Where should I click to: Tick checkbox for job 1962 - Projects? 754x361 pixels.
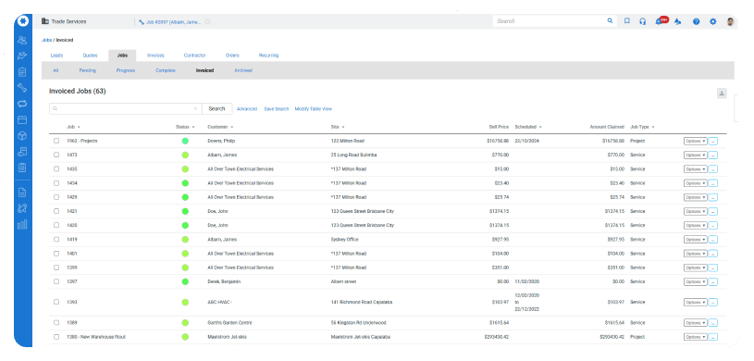(x=56, y=141)
